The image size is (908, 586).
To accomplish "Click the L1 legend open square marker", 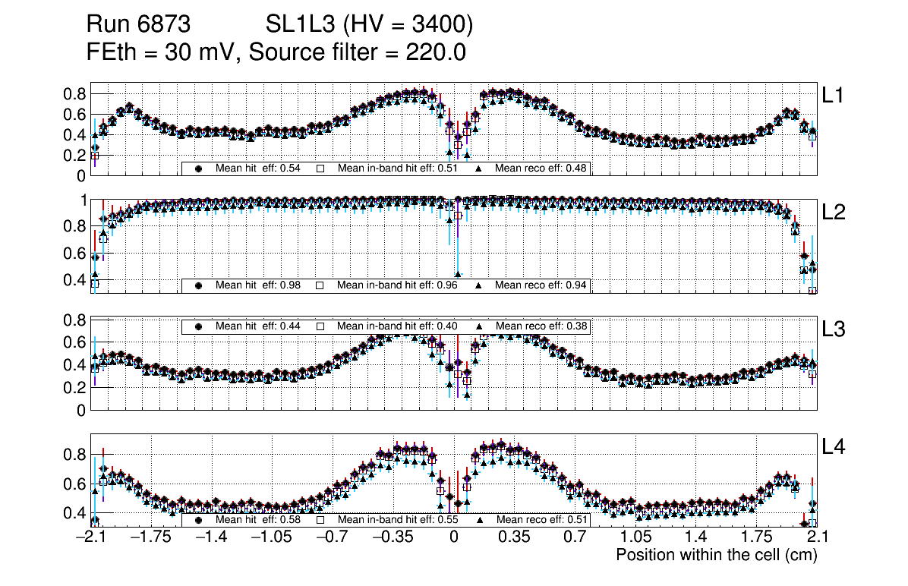I will click(320, 169).
